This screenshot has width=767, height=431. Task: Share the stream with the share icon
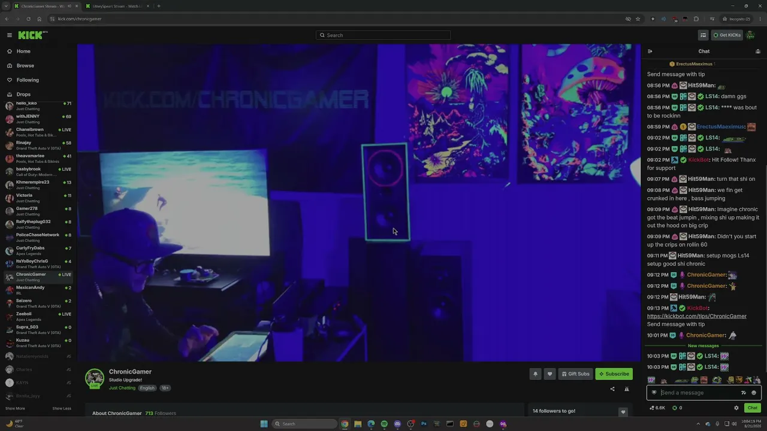(612, 389)
